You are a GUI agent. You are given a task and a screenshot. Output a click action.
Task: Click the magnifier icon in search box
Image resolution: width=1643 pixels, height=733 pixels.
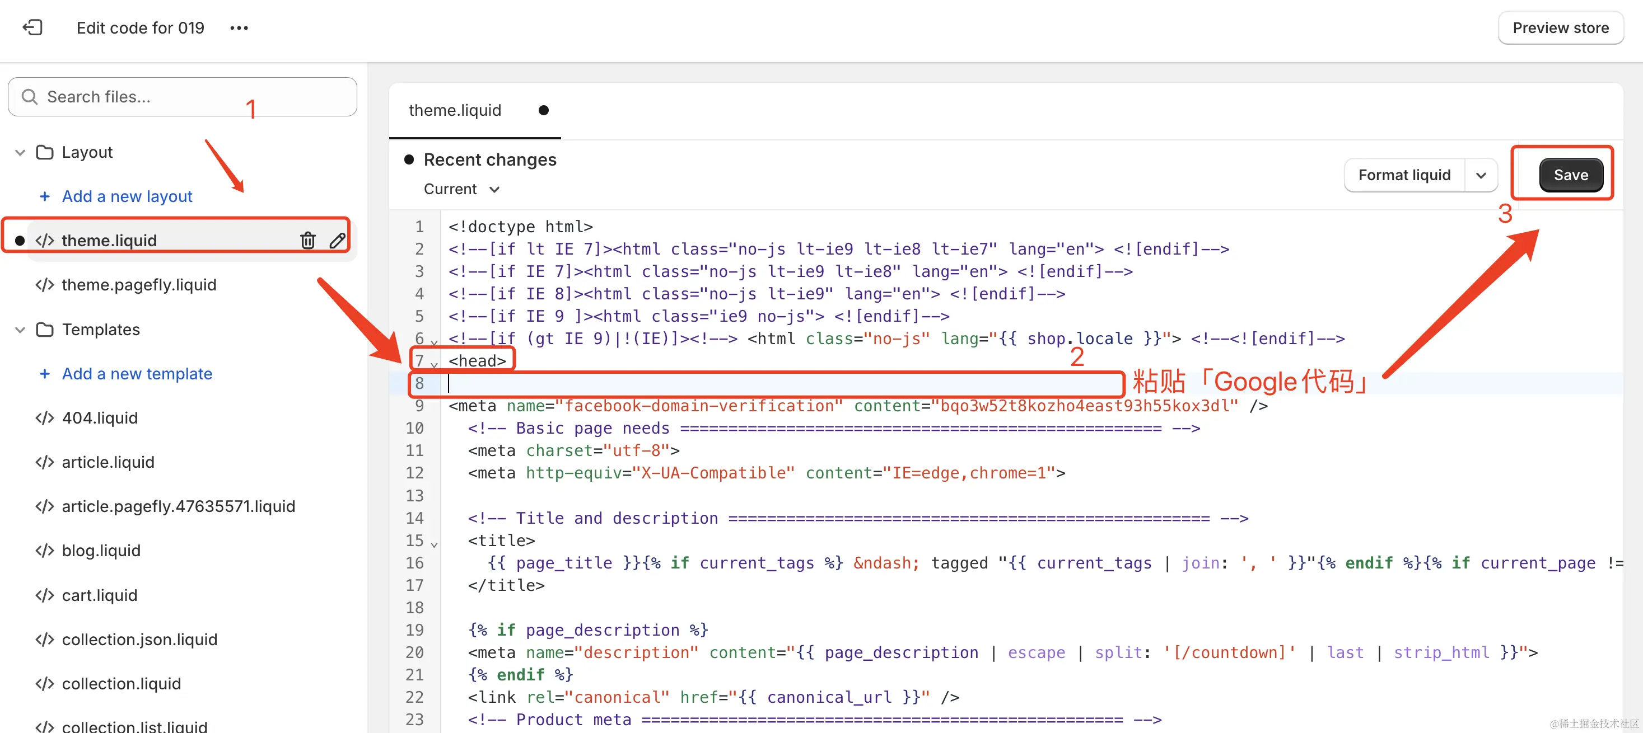pyautogui.click(x=29, y=97)
